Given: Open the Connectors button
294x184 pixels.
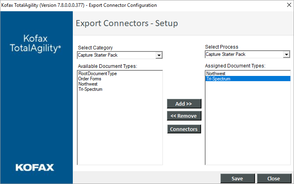Looking at the screenshot, I should click(x=184, y=129).
